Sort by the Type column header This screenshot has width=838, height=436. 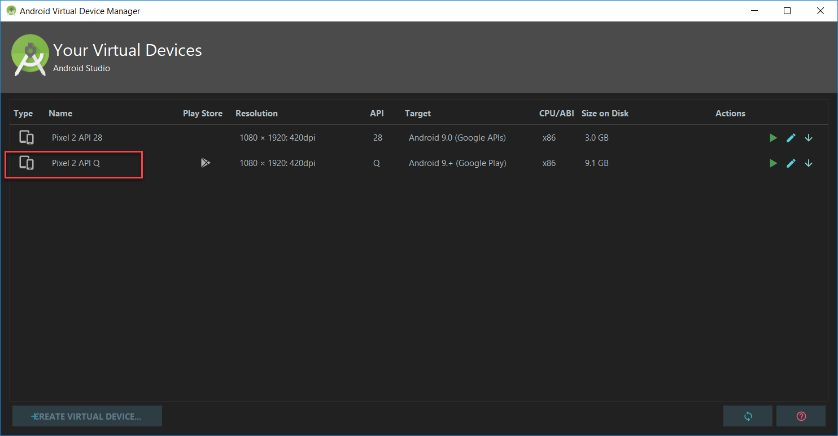[x=23, y=113]
